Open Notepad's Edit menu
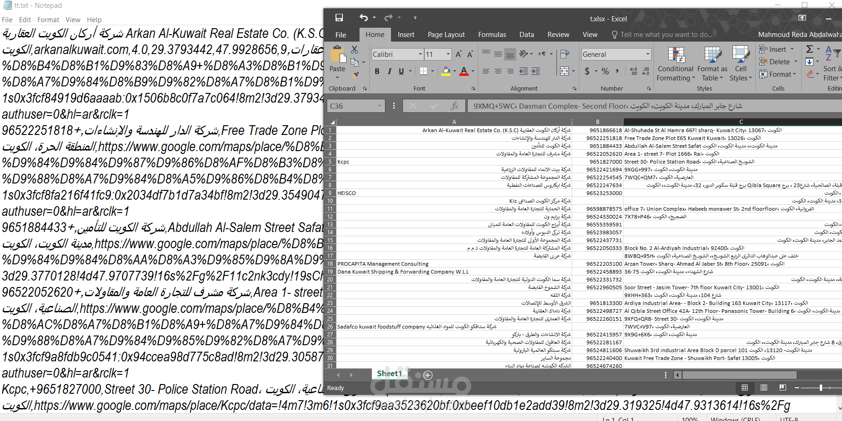The image size is (842, 421). tap(25, 20)
